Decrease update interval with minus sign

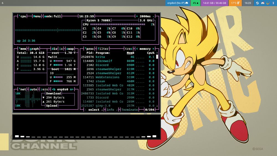coord(153,16)
